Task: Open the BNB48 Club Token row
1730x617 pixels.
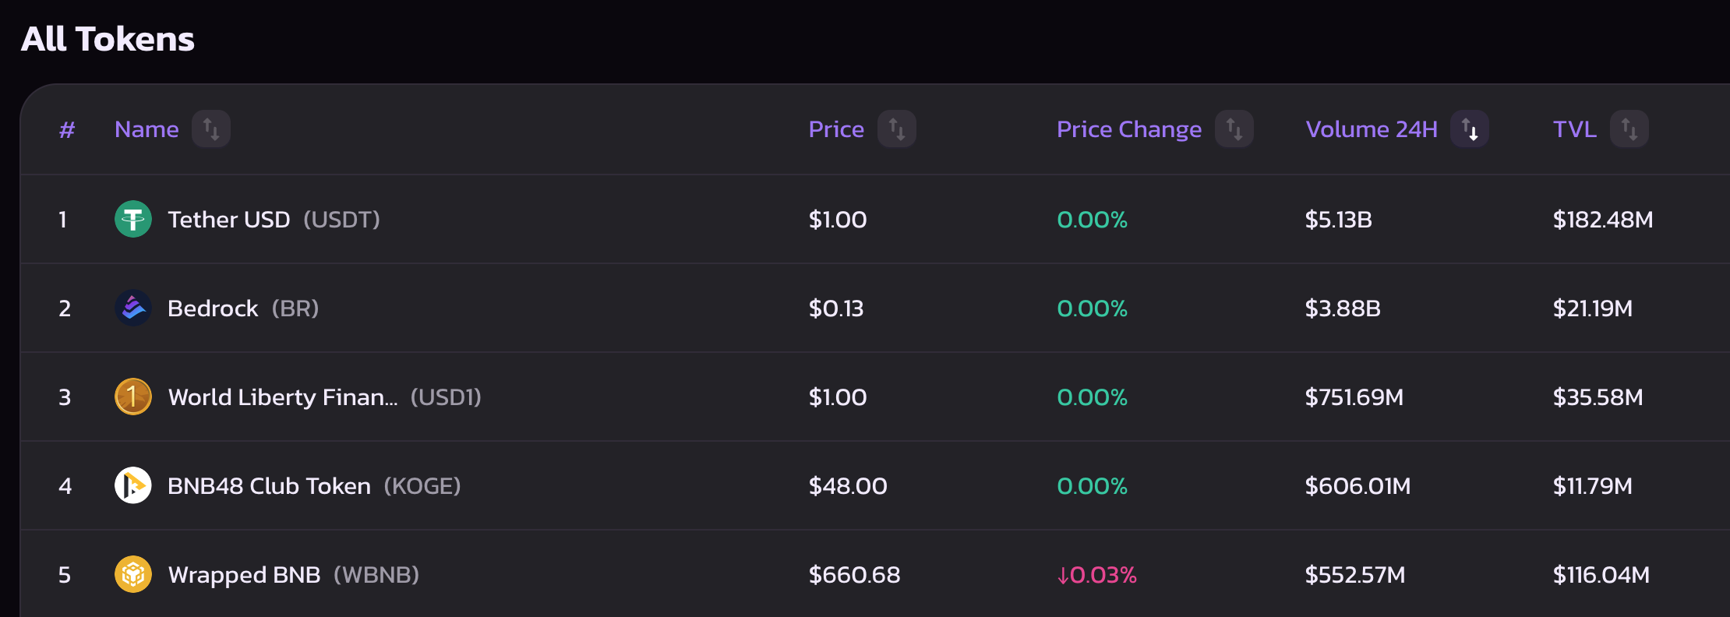Action: tap(874, 485)
